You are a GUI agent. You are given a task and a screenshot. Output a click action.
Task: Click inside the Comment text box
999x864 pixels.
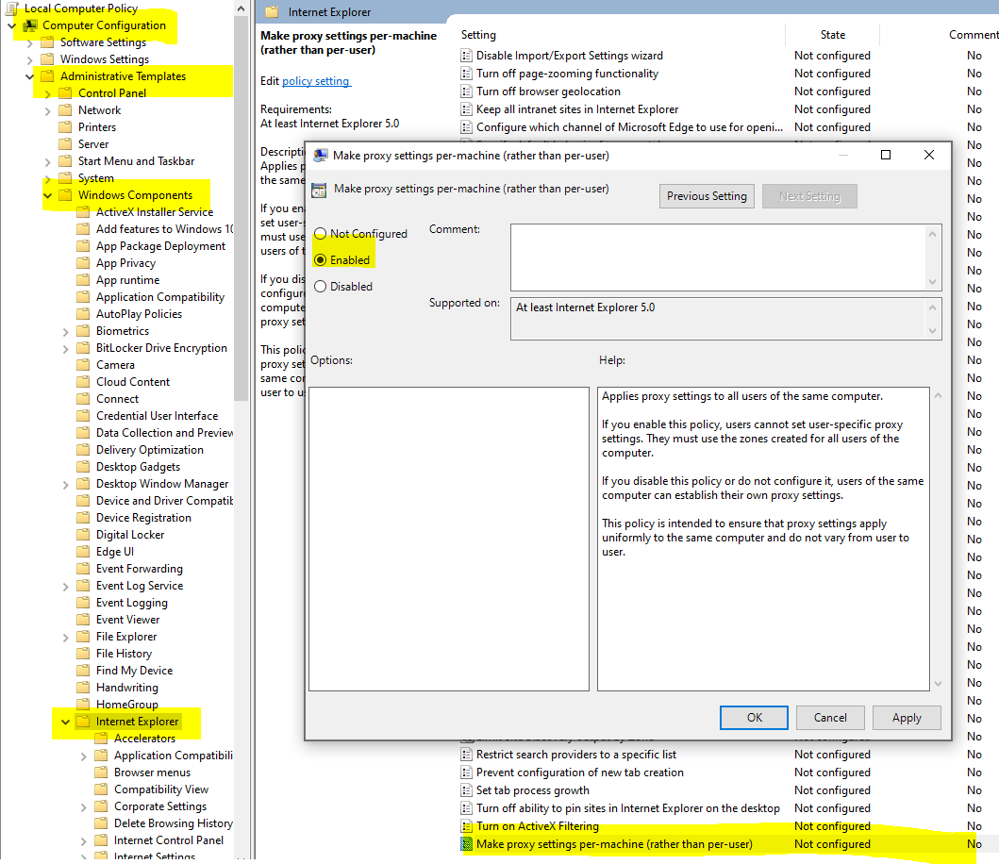(718, 258)
